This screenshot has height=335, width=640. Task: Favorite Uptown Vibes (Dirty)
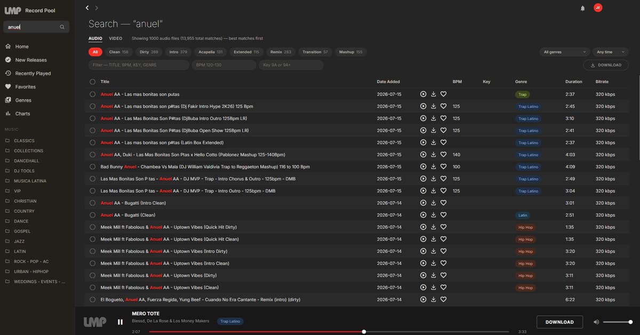tap(443, 275)
